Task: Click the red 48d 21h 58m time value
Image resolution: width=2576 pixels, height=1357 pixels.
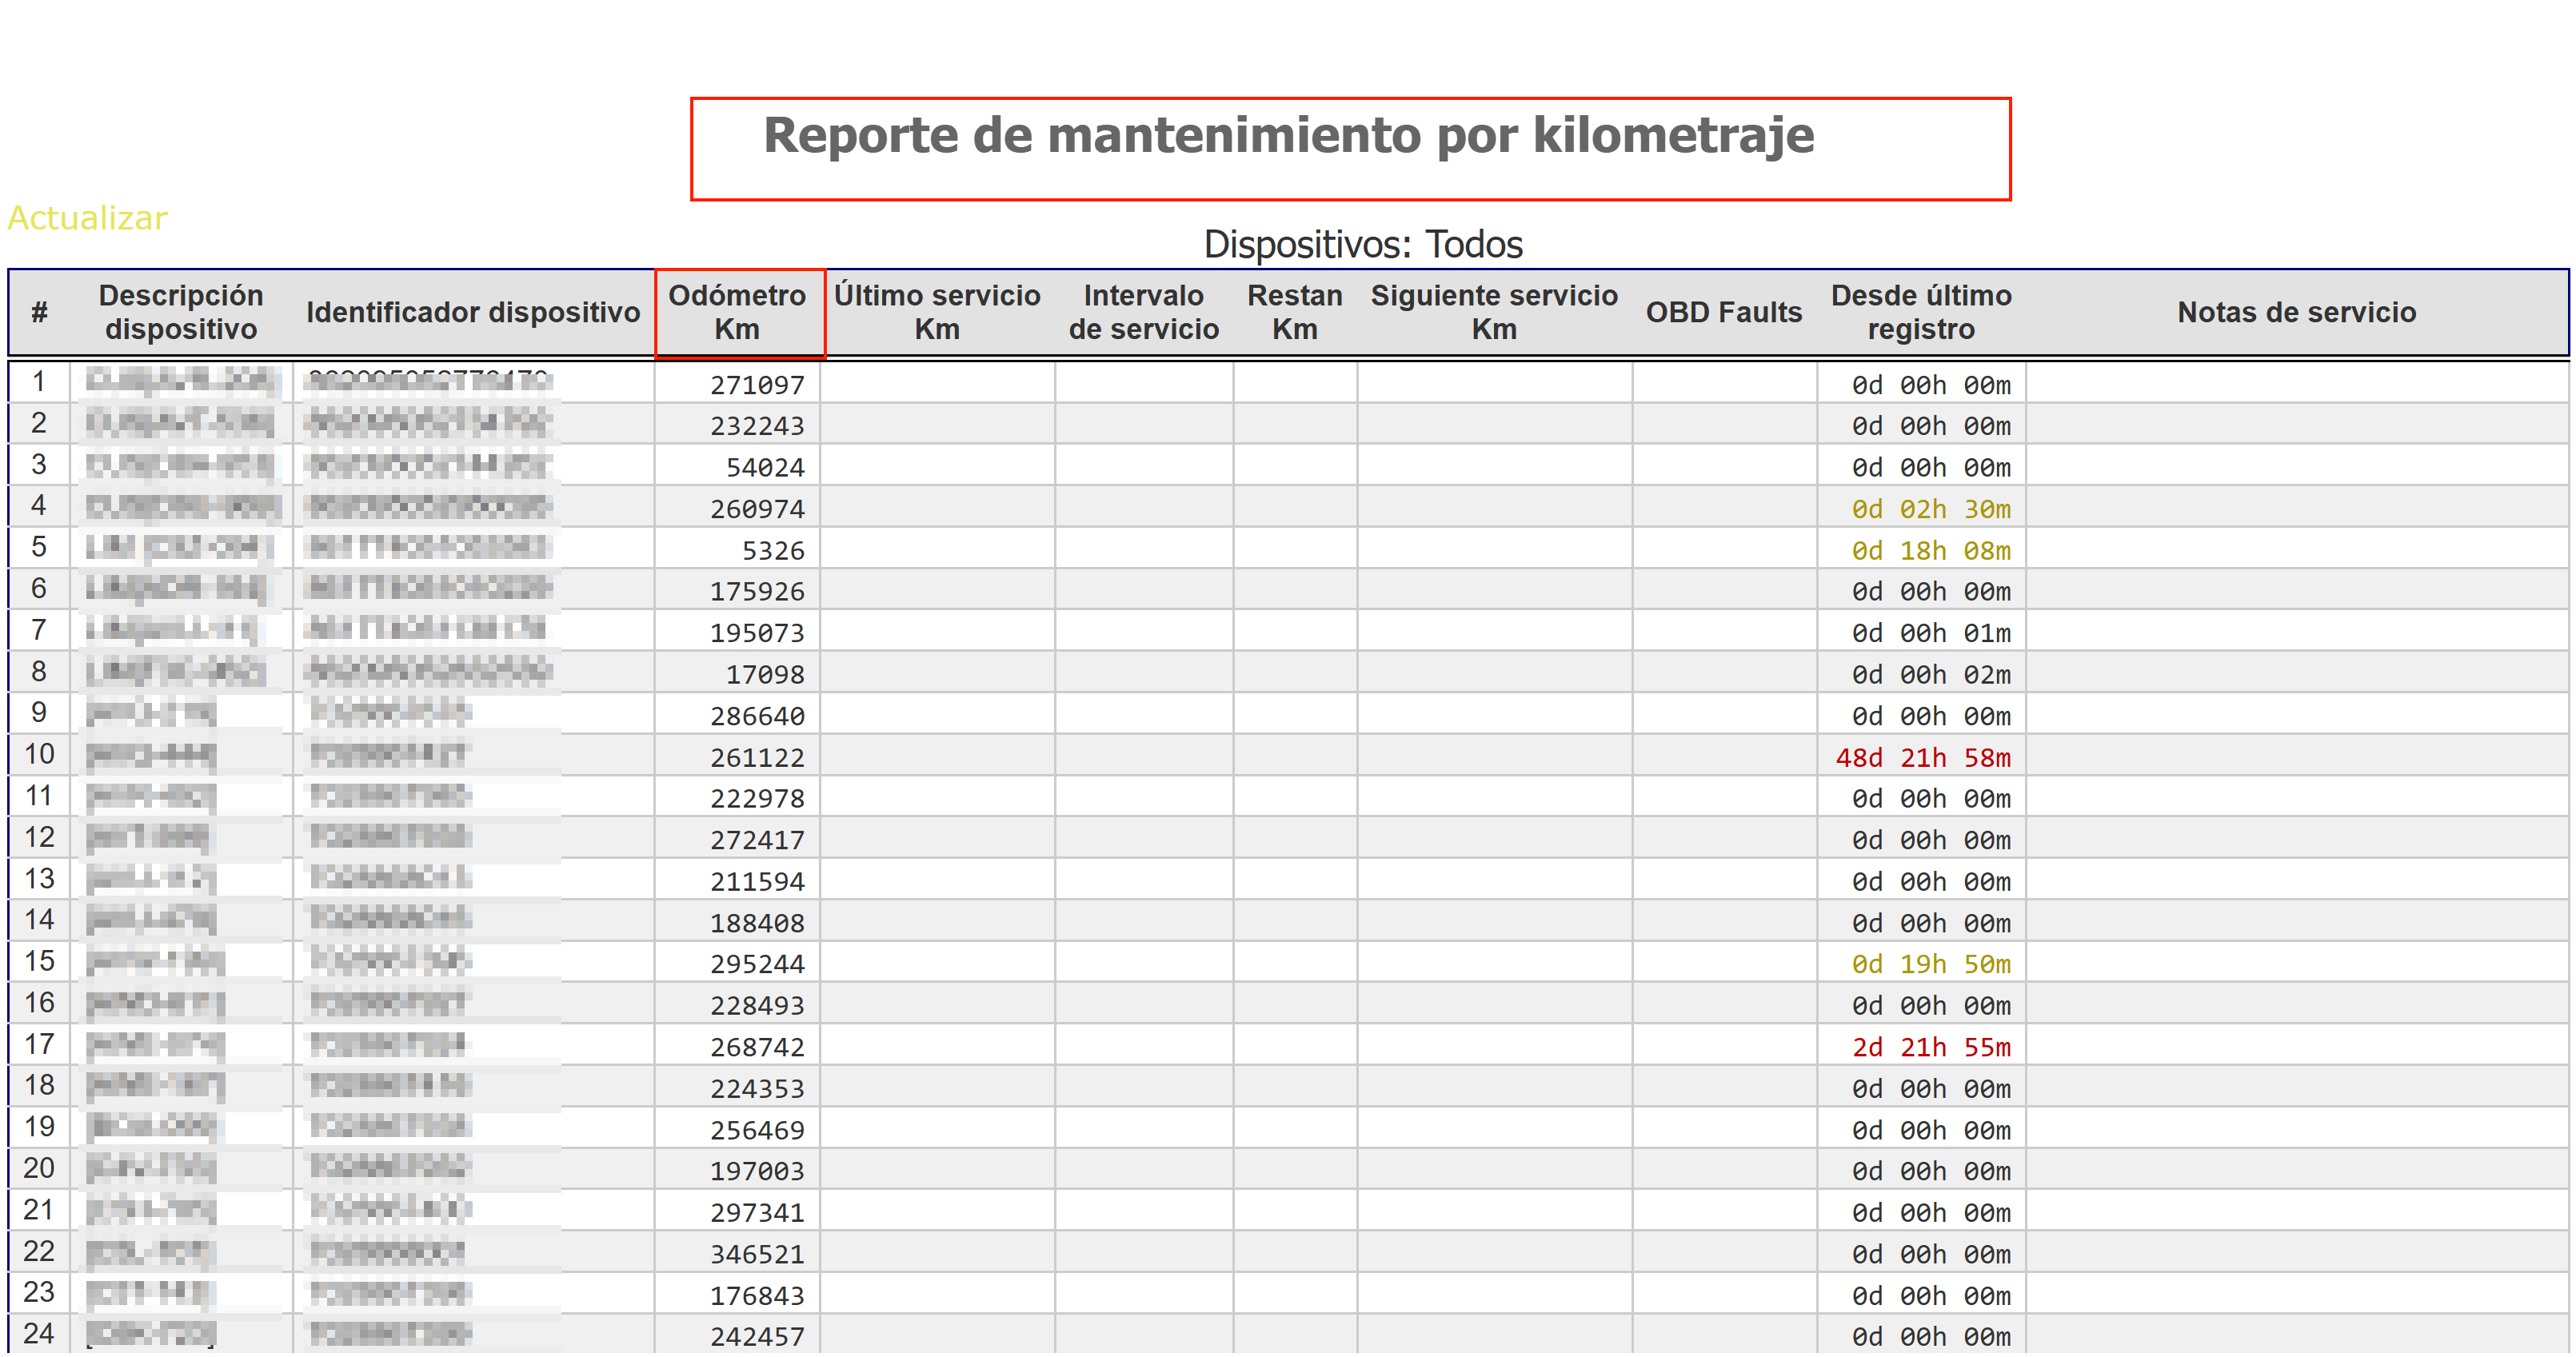Action: coord(1922,758)
